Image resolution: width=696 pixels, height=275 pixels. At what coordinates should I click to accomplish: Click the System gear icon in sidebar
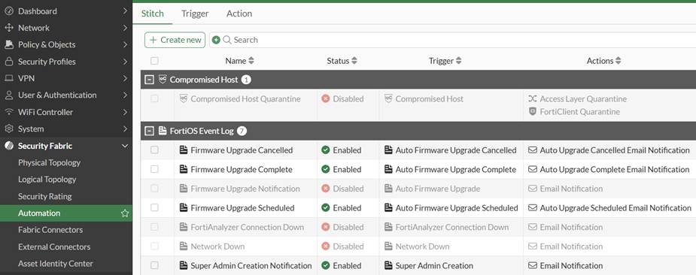pos(8,129)
